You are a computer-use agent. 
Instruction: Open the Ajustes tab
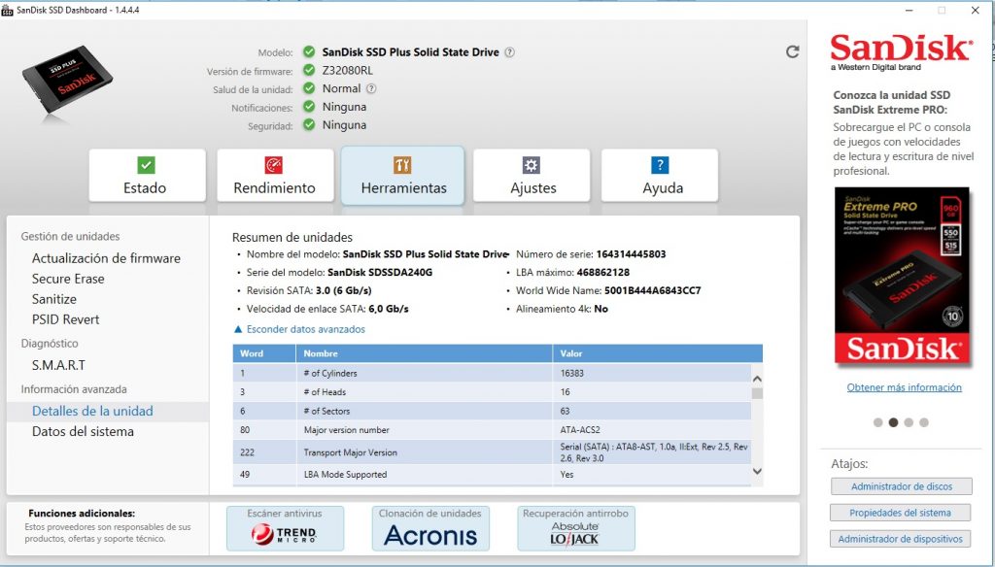(532, 176)
